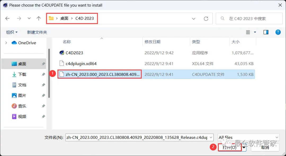Go up one folder level
The image size is (286, 156).
[38, 19]
